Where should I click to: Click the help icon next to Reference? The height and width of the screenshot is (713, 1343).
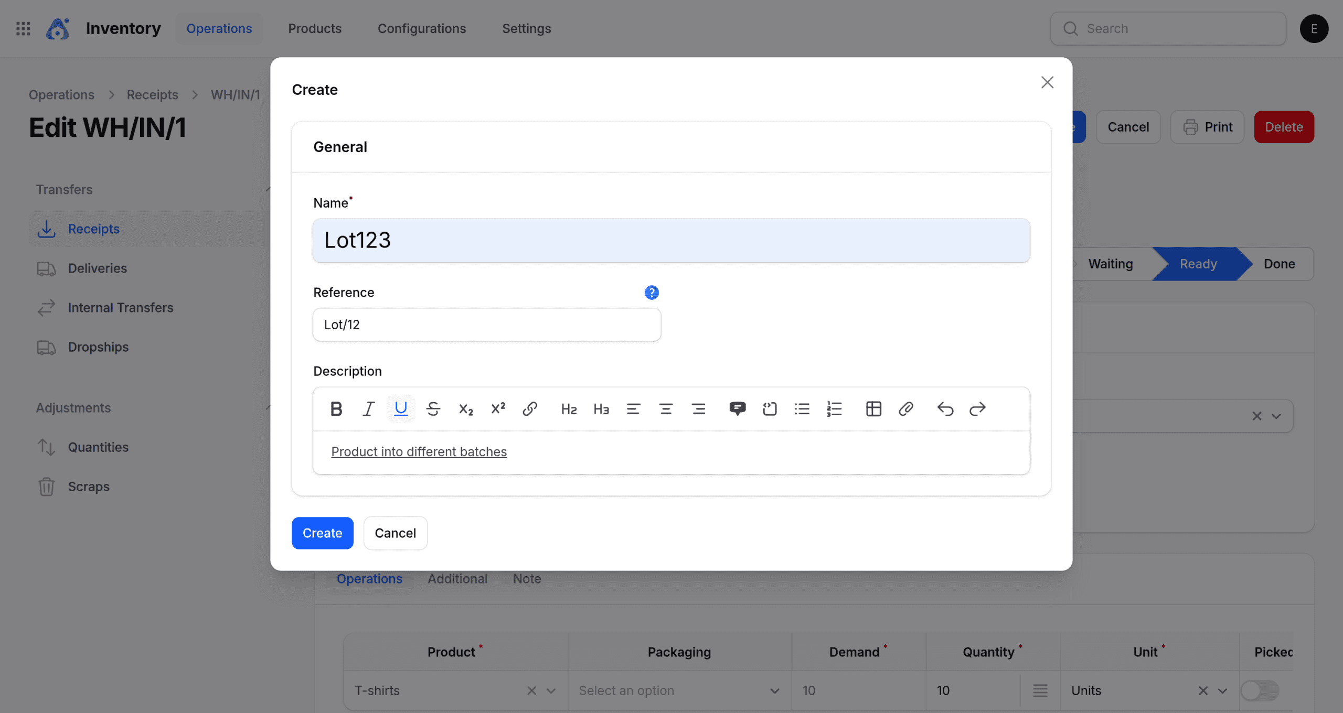(652, 292)
